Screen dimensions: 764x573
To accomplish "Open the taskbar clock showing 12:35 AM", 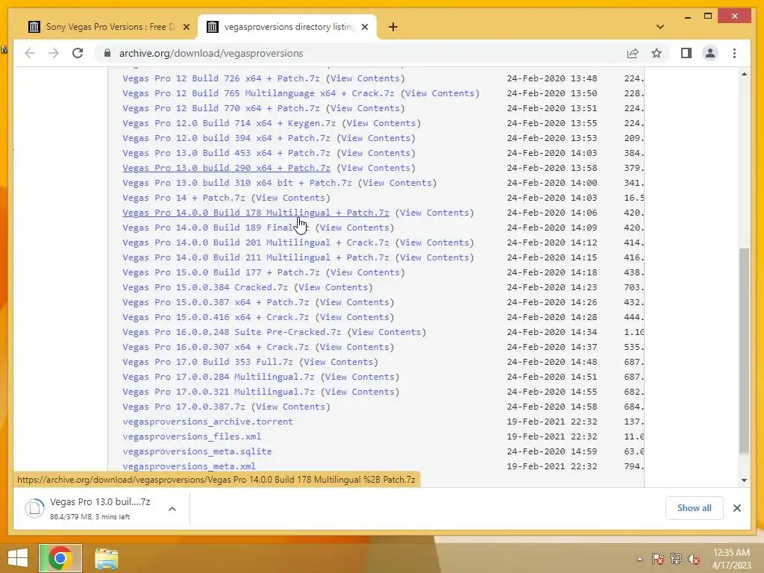I will point(731,559).
